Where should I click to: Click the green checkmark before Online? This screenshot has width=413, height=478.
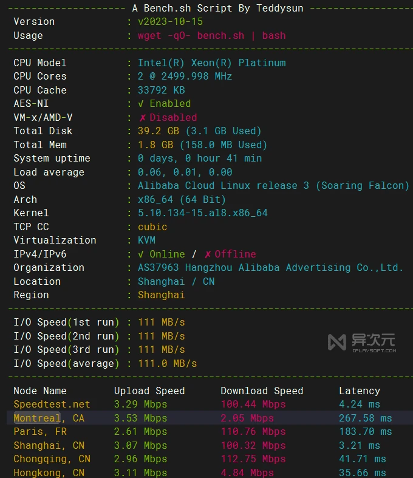[x=142, y=254]
